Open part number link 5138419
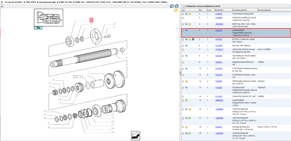The width and height of the screenshot is (291, 141). (219, 14)
